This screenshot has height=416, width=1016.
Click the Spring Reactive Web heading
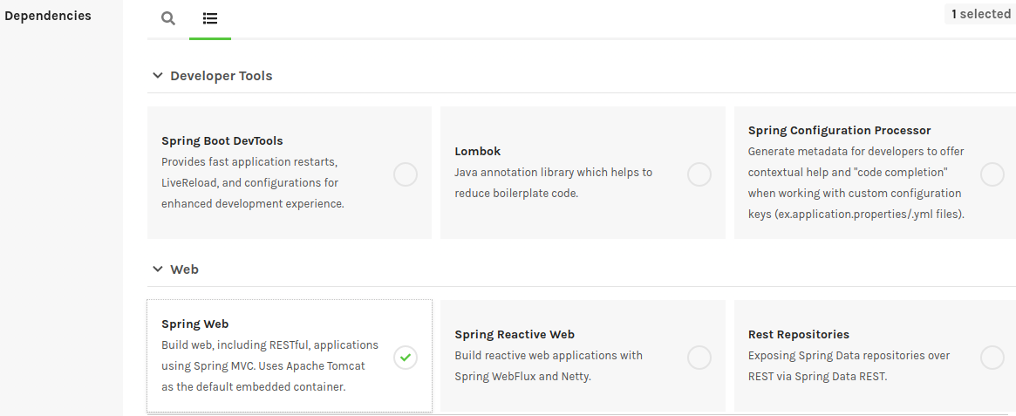(x=515, y=335)
